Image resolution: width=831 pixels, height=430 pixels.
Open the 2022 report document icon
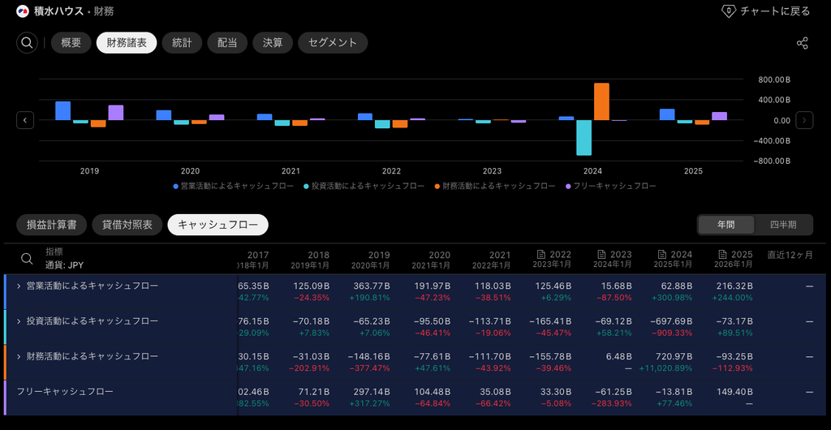tap(541, 255)
